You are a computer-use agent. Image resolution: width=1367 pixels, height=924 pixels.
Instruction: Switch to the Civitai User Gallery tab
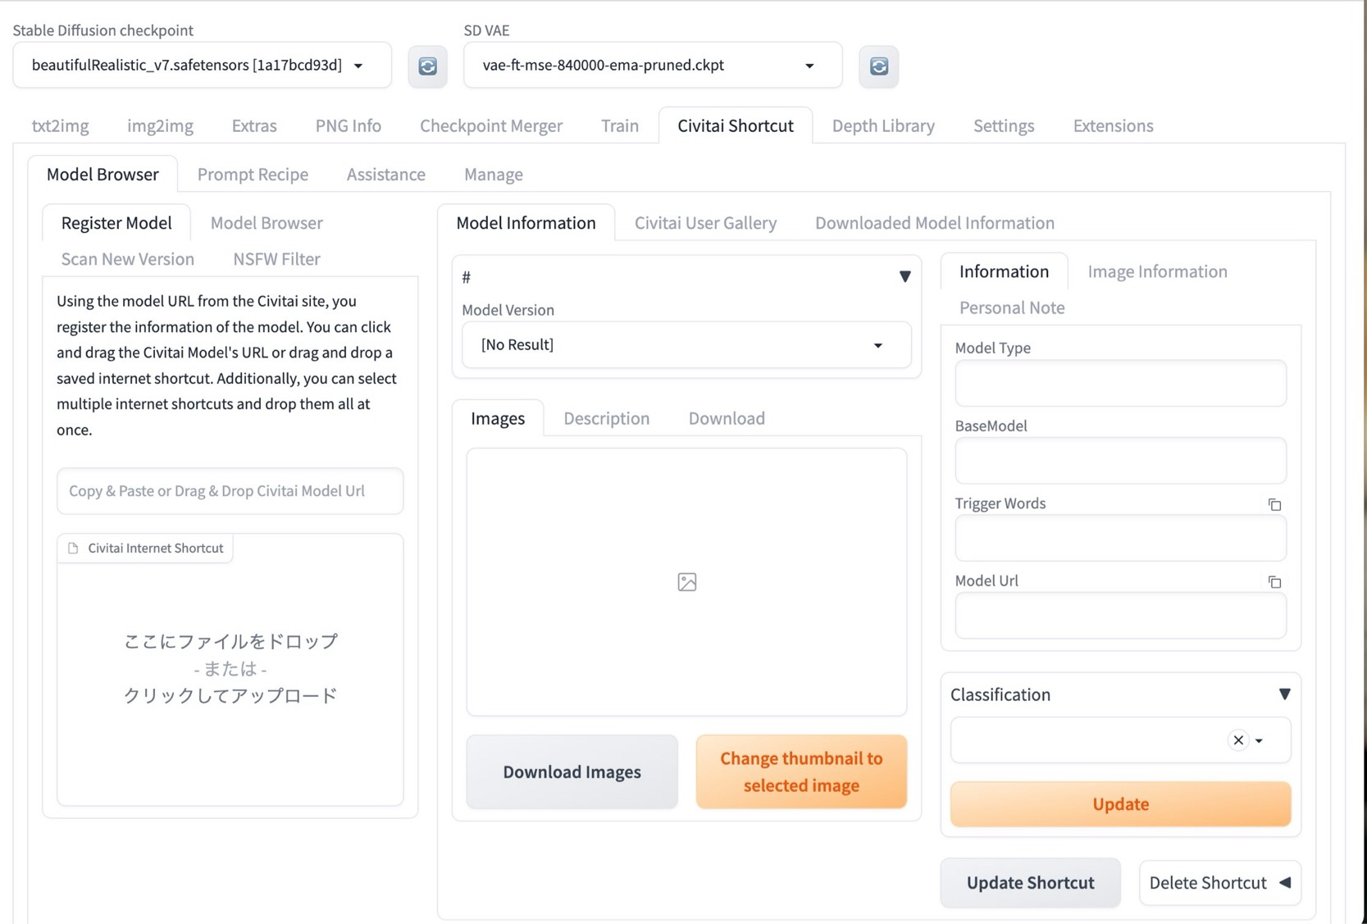(705, 223)
